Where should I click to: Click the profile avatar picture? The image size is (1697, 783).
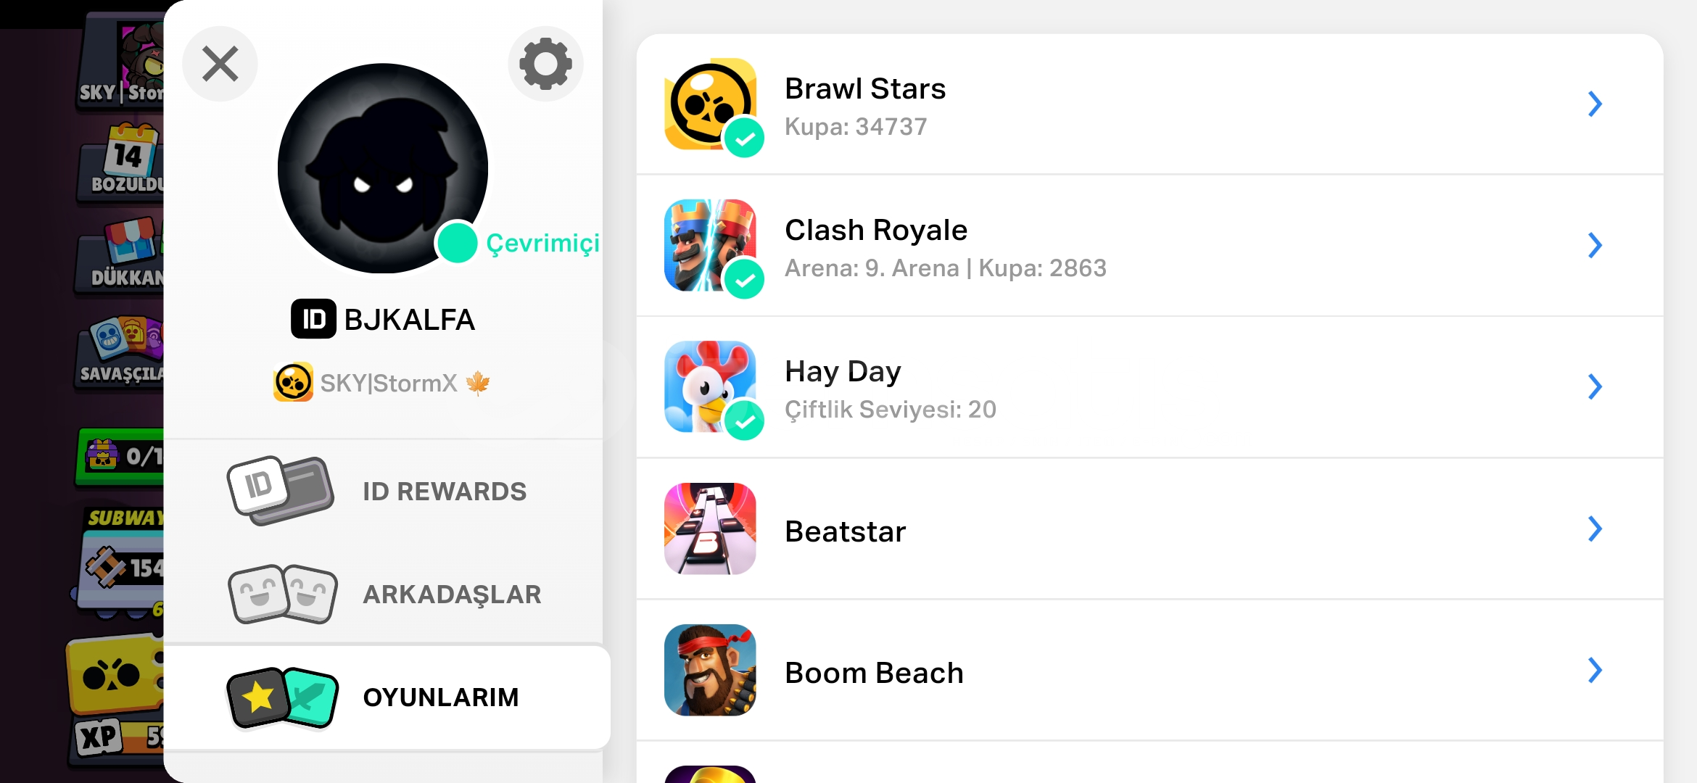click(x=383, y=168)
